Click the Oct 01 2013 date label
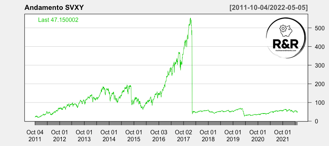This screenshot has width=329, height=146. 84,135
